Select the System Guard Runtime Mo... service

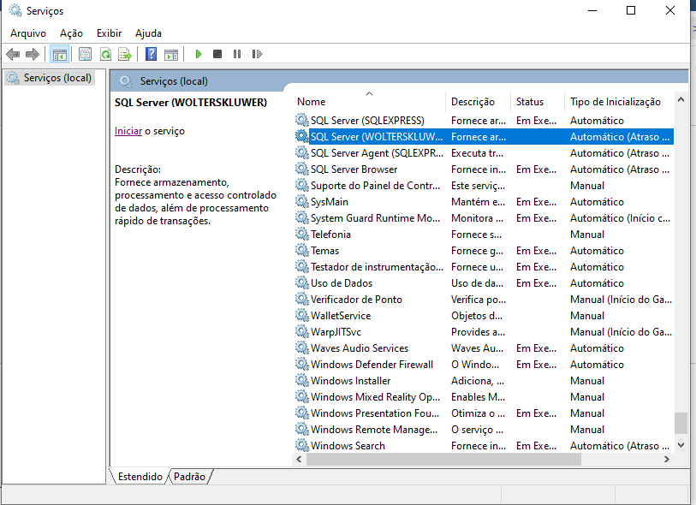pyautogui.click(x=375, y=218)
